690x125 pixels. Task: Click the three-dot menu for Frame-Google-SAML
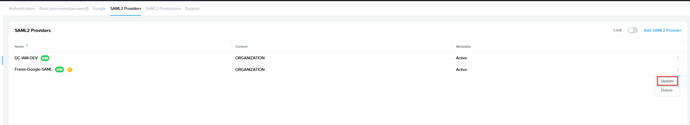coord(678,70)
